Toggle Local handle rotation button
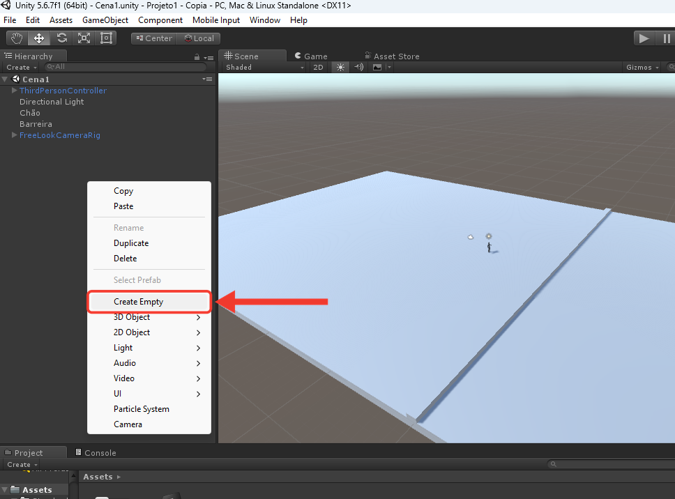 (199, 38)
